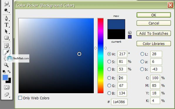Select the B blue radio button

tap(109, 93)
